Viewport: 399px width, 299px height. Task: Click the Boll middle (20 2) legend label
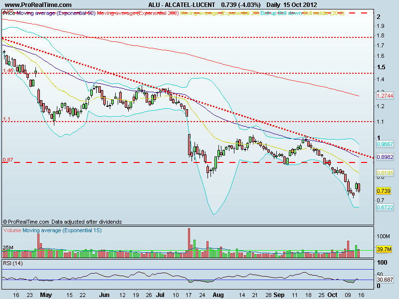(323, 13)
